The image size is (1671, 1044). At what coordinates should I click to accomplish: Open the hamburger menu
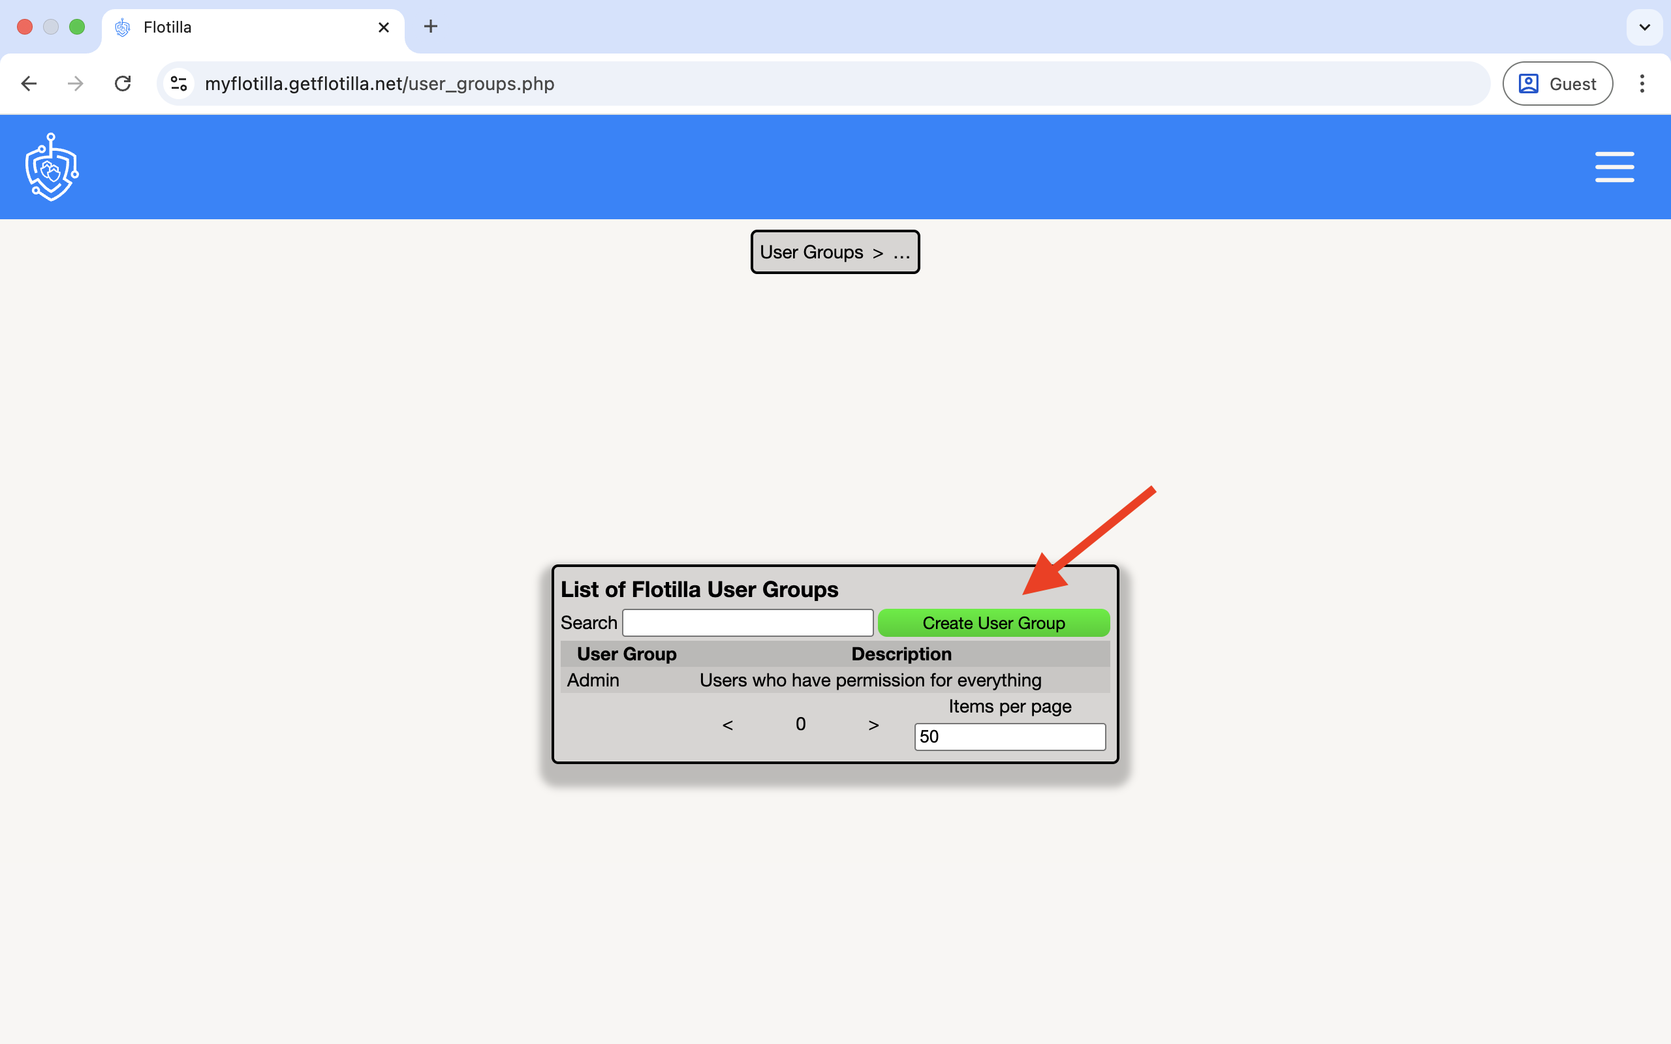tap(1614, 167)
